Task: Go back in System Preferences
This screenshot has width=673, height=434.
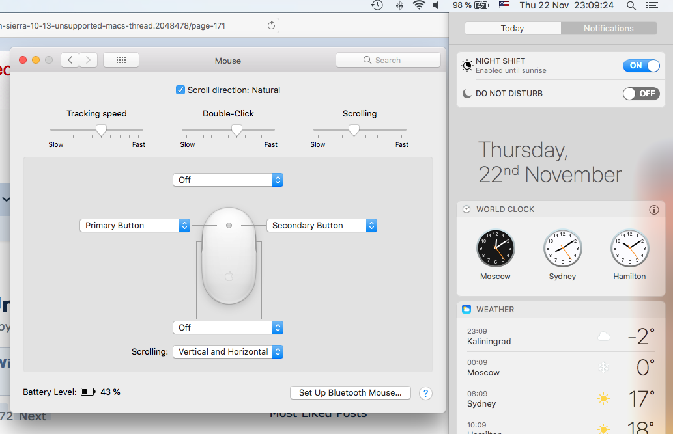Action: coord(70,60)
